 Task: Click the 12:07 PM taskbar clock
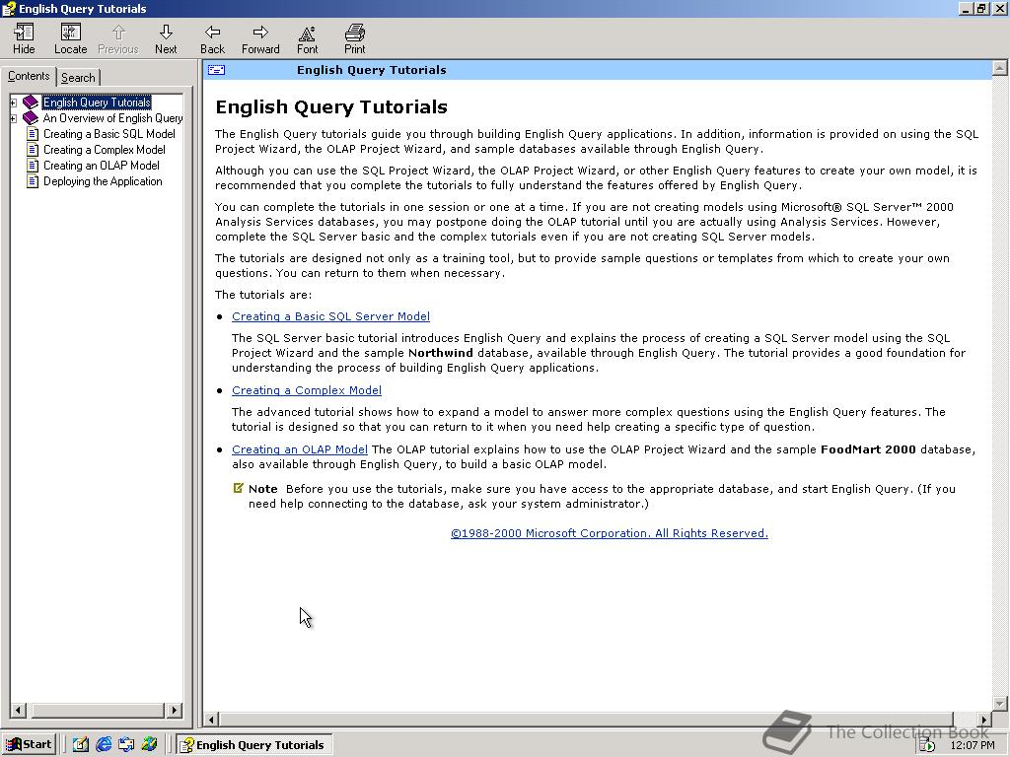pyautogui.click(x=972, y=745)
